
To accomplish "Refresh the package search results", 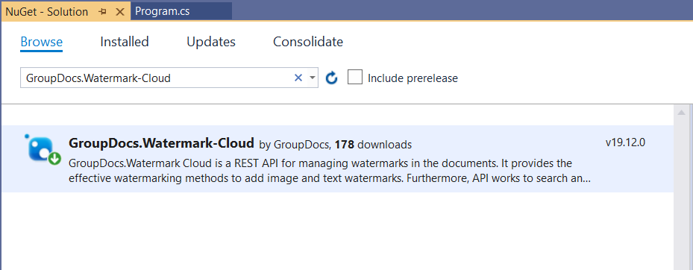I will tap(331, 78).
